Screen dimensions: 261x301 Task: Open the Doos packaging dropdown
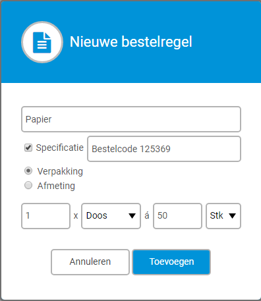coord(111,216)
